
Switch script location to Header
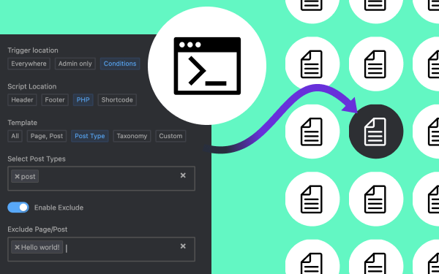[x=22, y=100]
